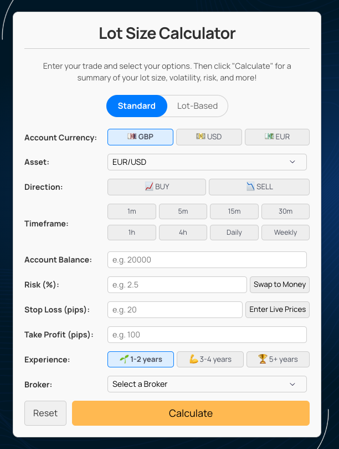
Task: Choose the SELL direction
Action: 259,187
